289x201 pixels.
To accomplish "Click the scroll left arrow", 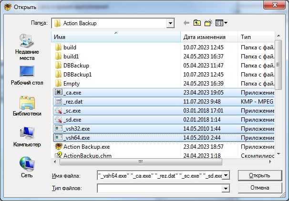I will [55, 162].
